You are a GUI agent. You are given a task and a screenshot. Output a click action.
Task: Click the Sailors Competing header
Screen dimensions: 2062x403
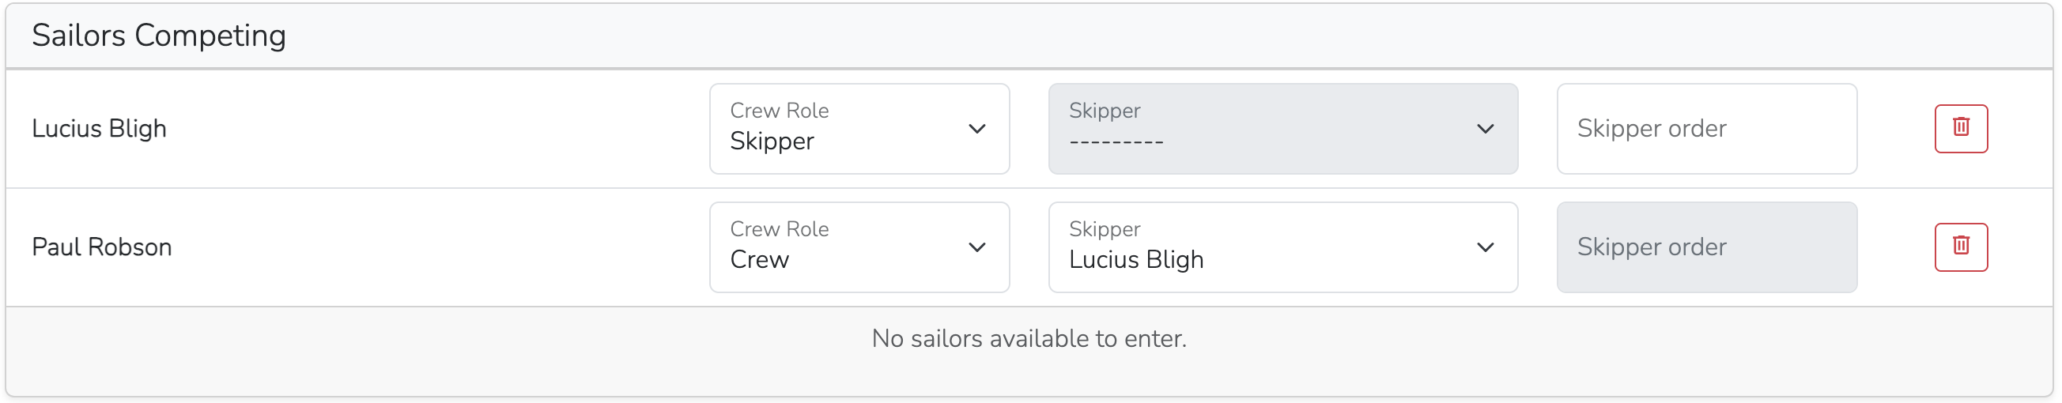(158, 36)
